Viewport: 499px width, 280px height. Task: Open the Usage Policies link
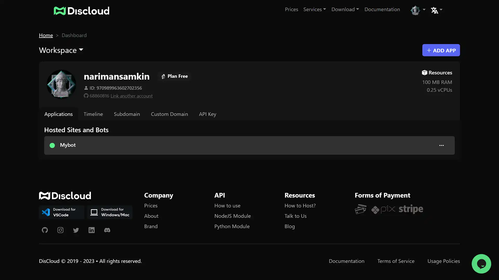coord(444,261)
